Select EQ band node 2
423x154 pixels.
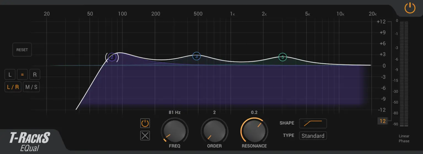tap(112, 58)
